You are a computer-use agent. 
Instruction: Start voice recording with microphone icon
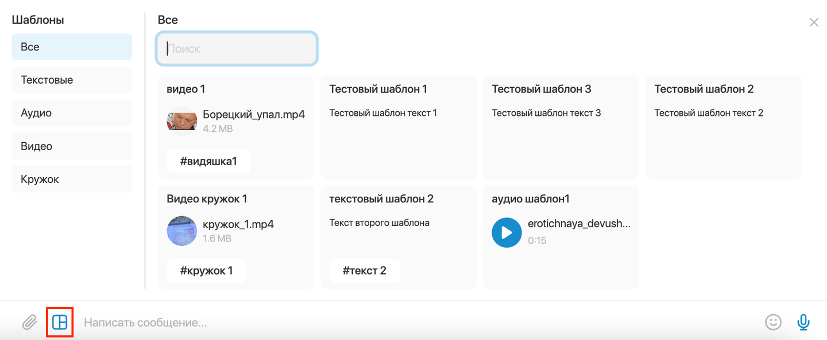(803, 322)
